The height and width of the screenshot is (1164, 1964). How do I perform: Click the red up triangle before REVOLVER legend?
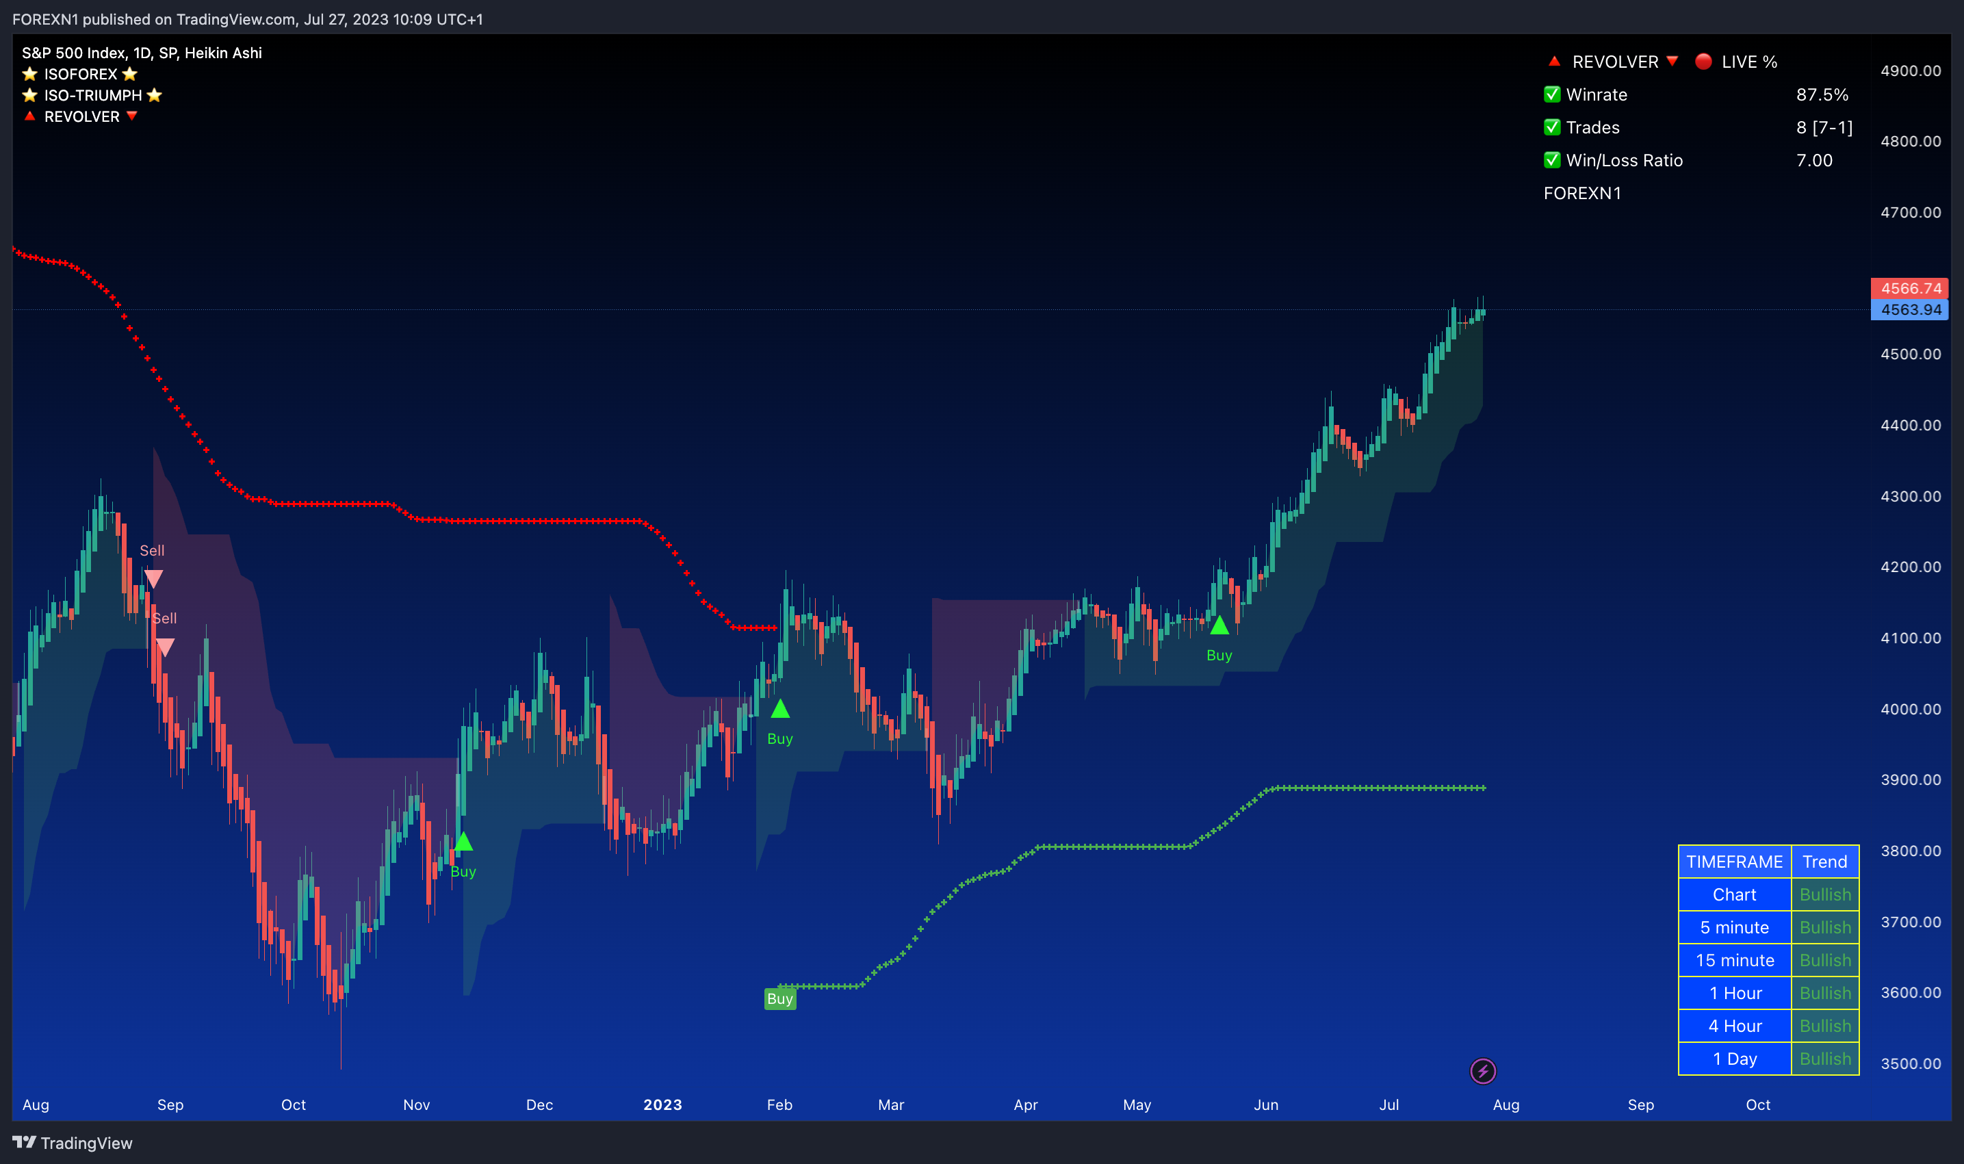point(30,115)
